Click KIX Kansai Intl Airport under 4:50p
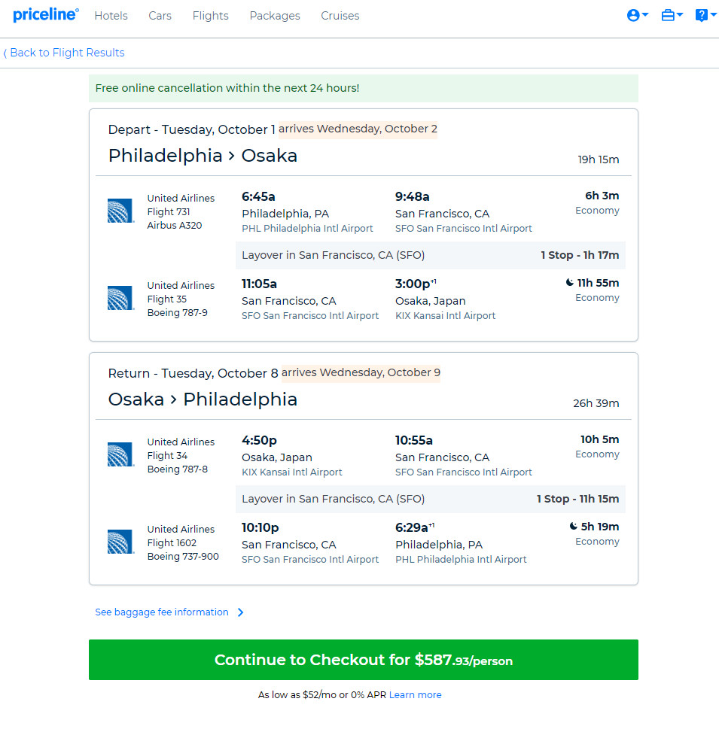Screen dimensions: 719x729 [292, 472]
